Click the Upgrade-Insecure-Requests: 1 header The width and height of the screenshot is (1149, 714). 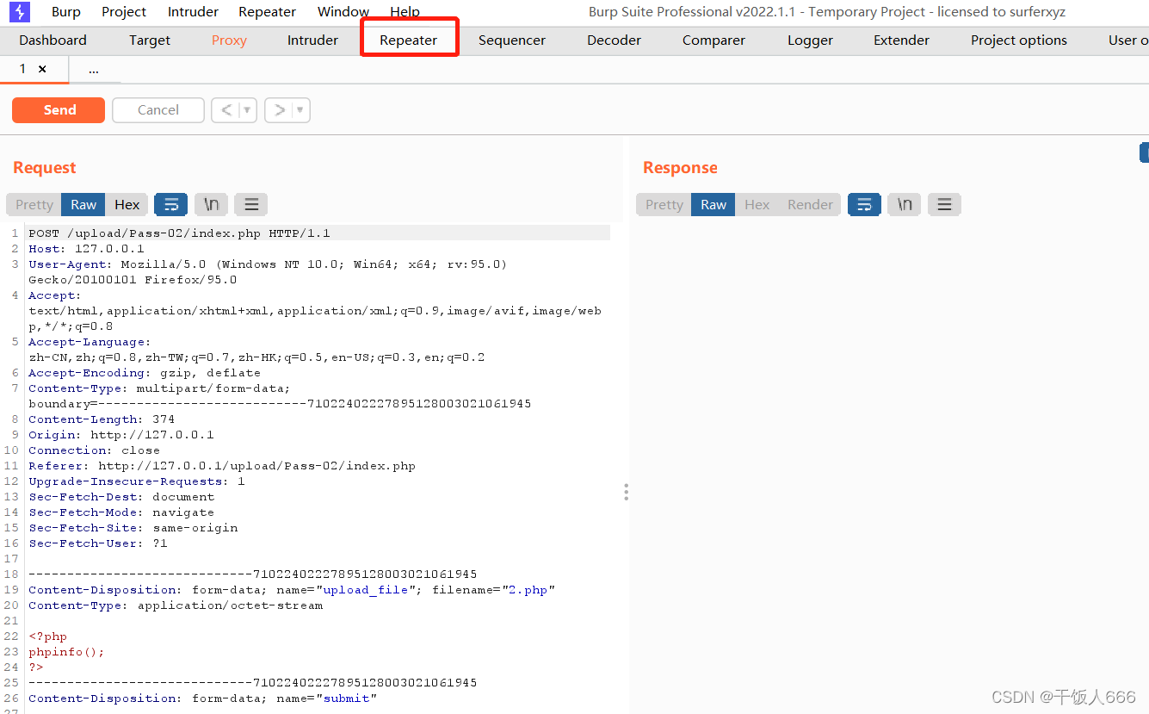point(137,481)
